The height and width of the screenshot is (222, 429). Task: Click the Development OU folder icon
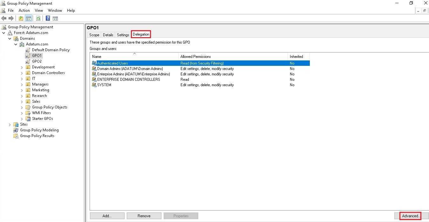(28, 67)
